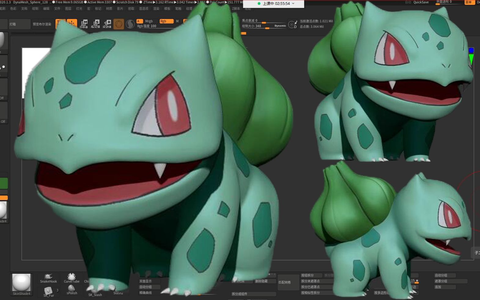Open the 首选项 (Preferences) menu
480x300 pixels.
point(144,9)
